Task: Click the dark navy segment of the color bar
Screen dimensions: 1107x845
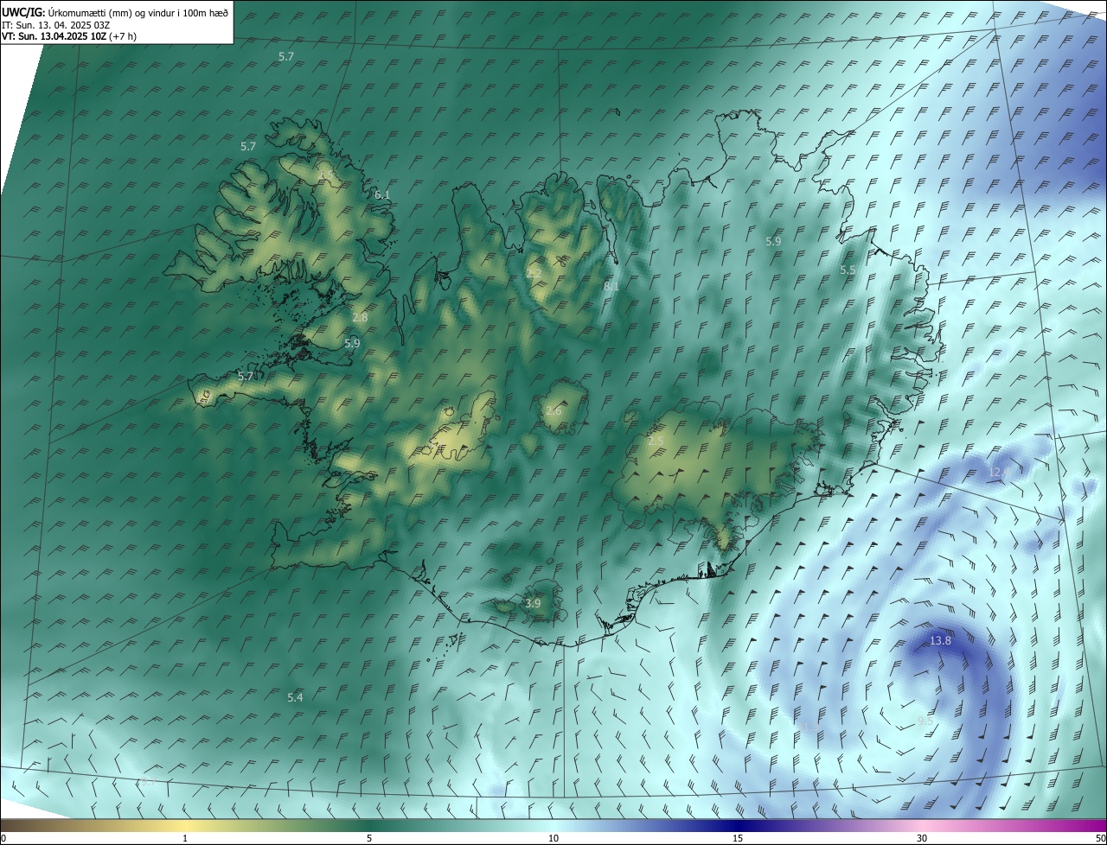Action: (x=738, y=825)
